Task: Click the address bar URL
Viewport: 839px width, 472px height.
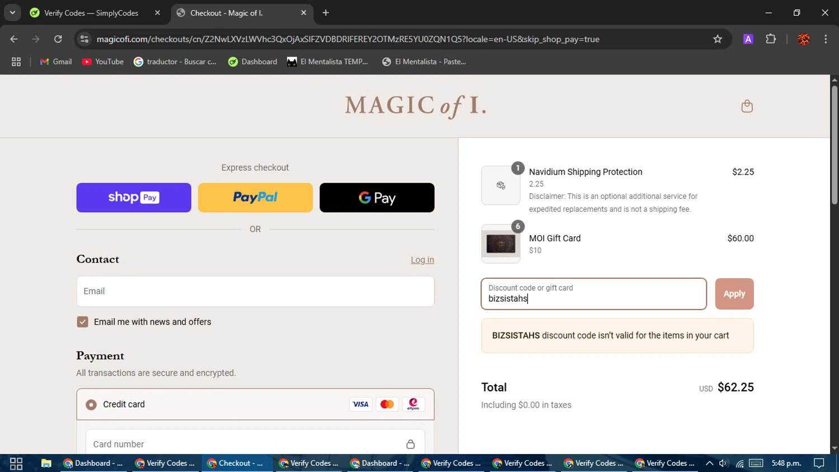Action: coord(348,39)
